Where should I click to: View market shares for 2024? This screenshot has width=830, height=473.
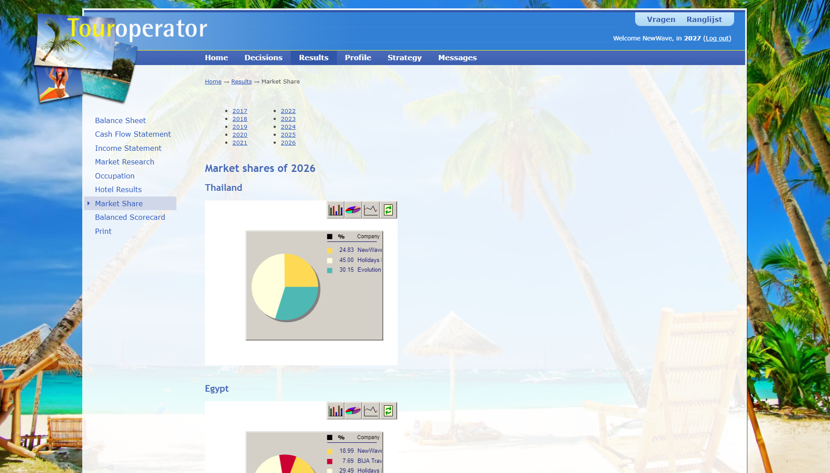tap(288, 127)
